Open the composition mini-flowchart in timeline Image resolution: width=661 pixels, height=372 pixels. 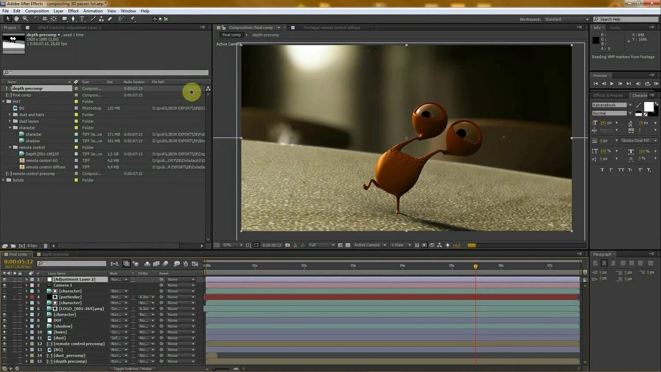click(115, 264)
